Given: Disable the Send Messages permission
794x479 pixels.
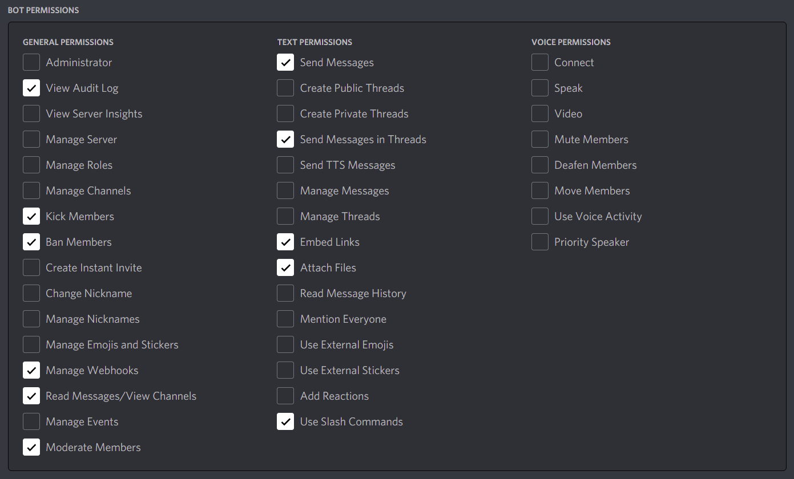Looking at the screenshot, I should click(x=285, y=62).
